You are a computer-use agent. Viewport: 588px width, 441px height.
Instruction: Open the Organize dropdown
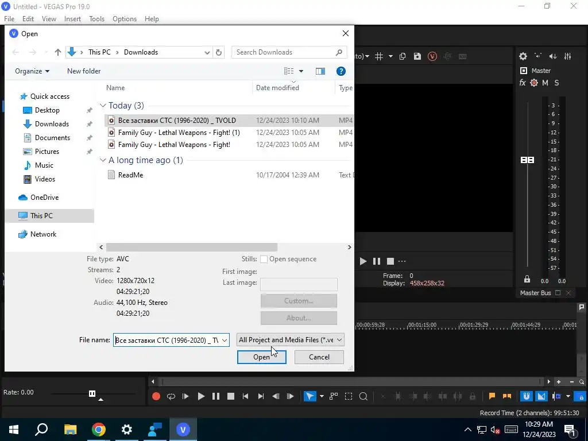[x=32, y=71]
